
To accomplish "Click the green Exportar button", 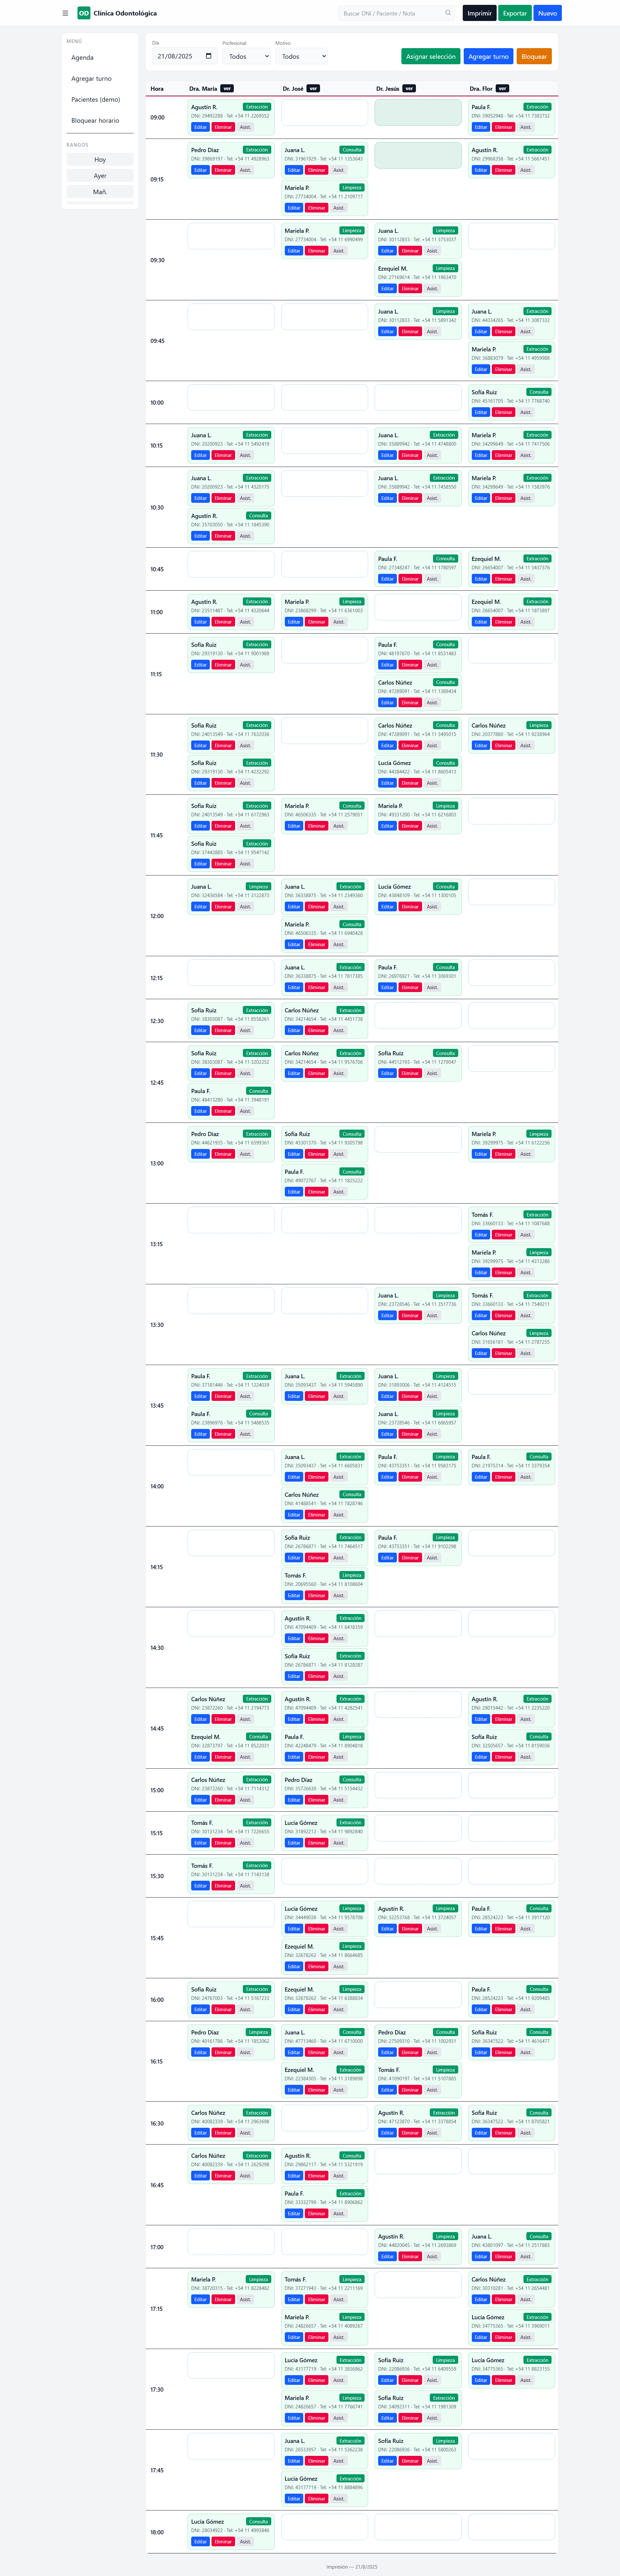I will click(515, 13).
